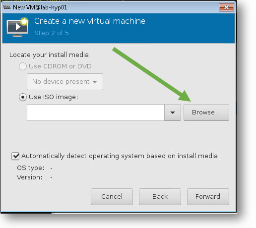
Task: Click the Version label
Action: [x=29, y=177]
